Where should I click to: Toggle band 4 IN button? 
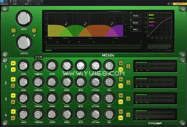13,112
